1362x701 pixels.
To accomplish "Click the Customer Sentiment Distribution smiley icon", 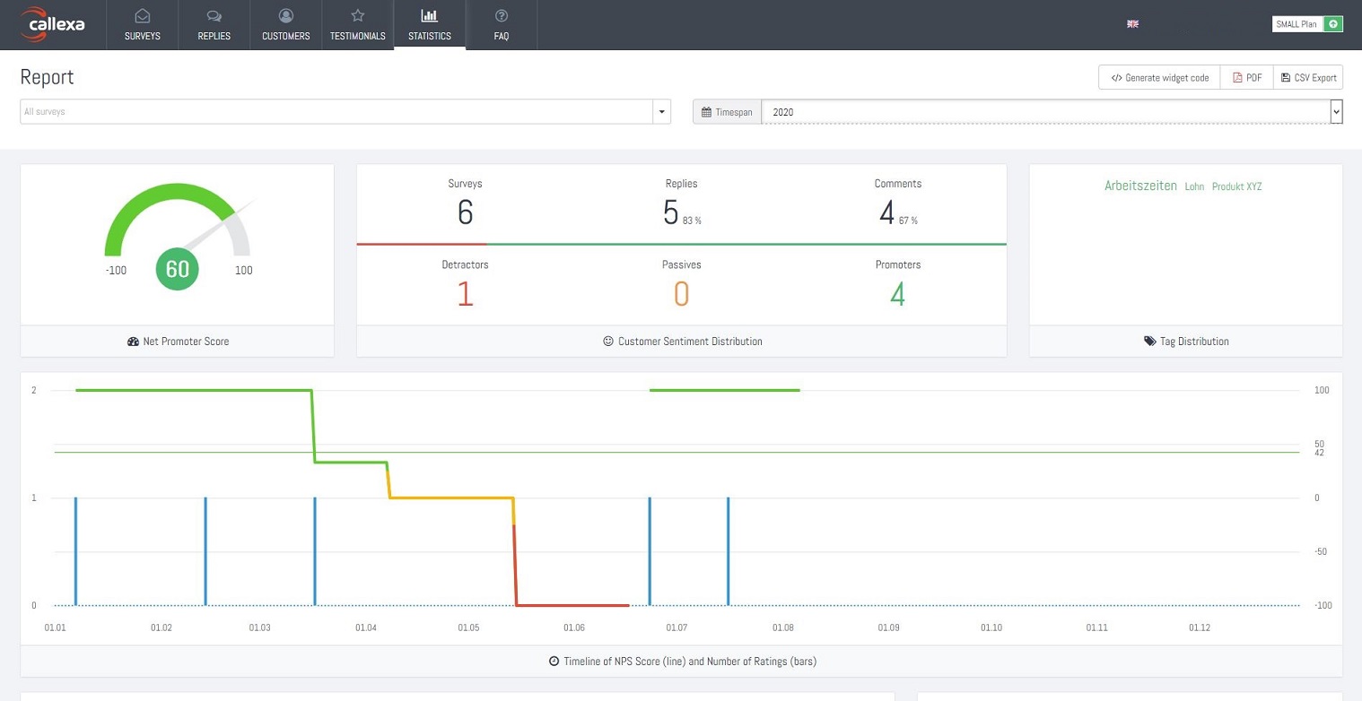I will 607,342.
